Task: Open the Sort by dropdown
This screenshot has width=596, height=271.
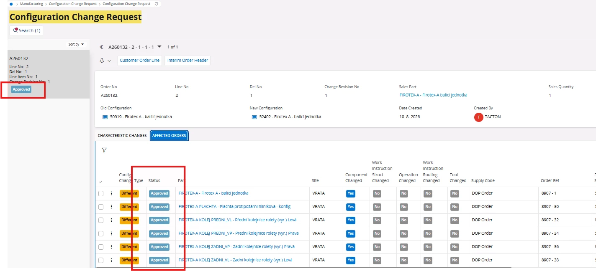Action: click(76, 44)
